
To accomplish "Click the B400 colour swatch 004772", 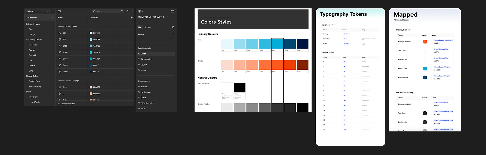I will tap(91, 65).
